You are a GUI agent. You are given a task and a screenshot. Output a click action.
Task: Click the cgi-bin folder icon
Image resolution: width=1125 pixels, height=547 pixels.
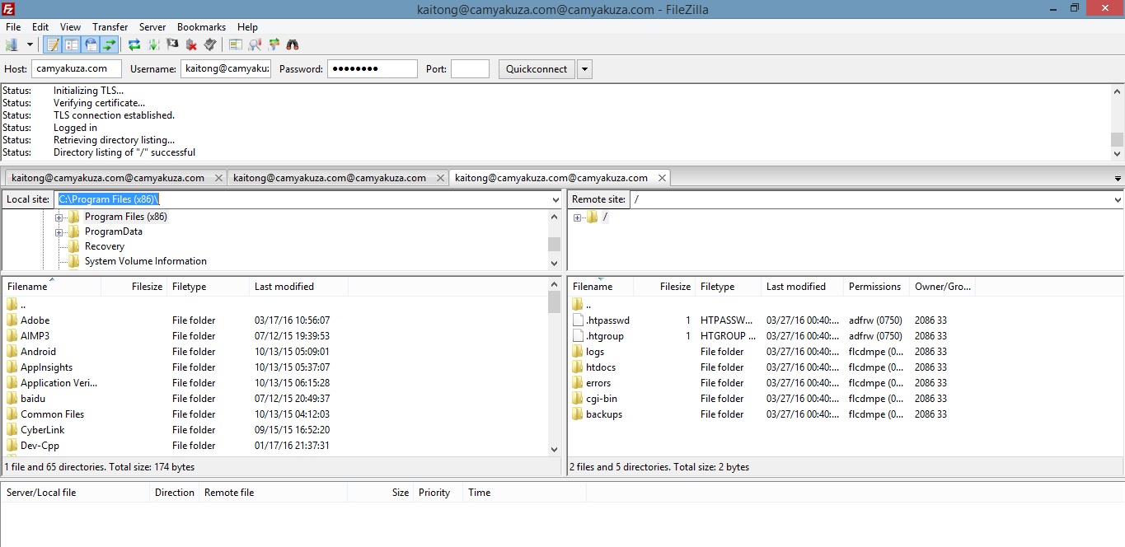coord(577,399)
